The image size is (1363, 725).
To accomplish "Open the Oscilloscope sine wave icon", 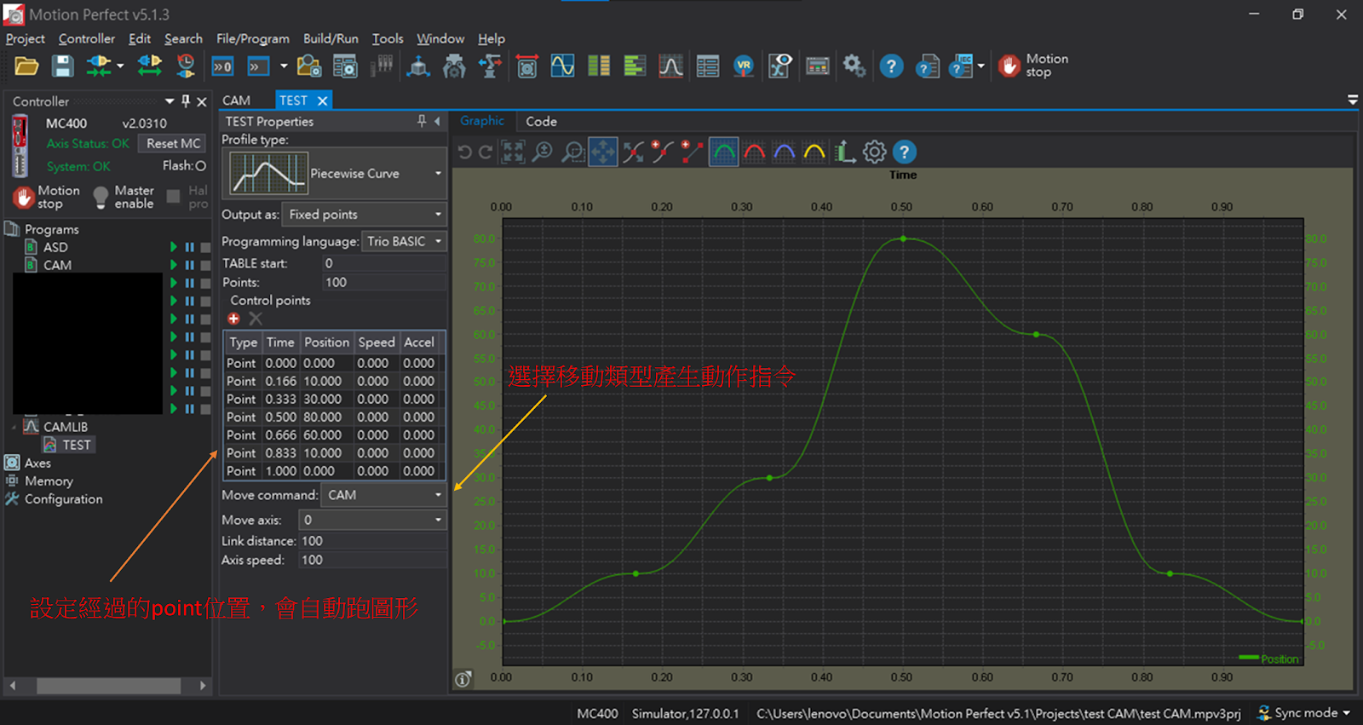I will 562,66.
